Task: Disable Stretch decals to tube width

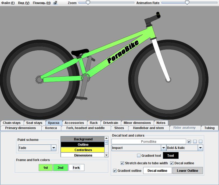Action: click(123, 163)
